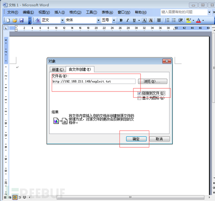215x201 pixels.
Task: Open the style dropdown showing 正文
Action: coord(62,20)
